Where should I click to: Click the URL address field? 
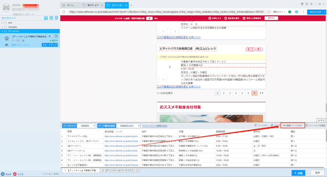pyautogui.click(x=168, y=12)
